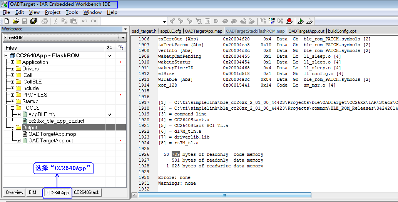Click the Find Previous toolbar icon
398x202 pixels.
coord(172,21)
